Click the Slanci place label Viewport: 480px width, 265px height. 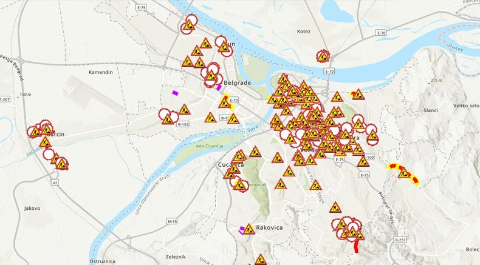click(431, 110)
